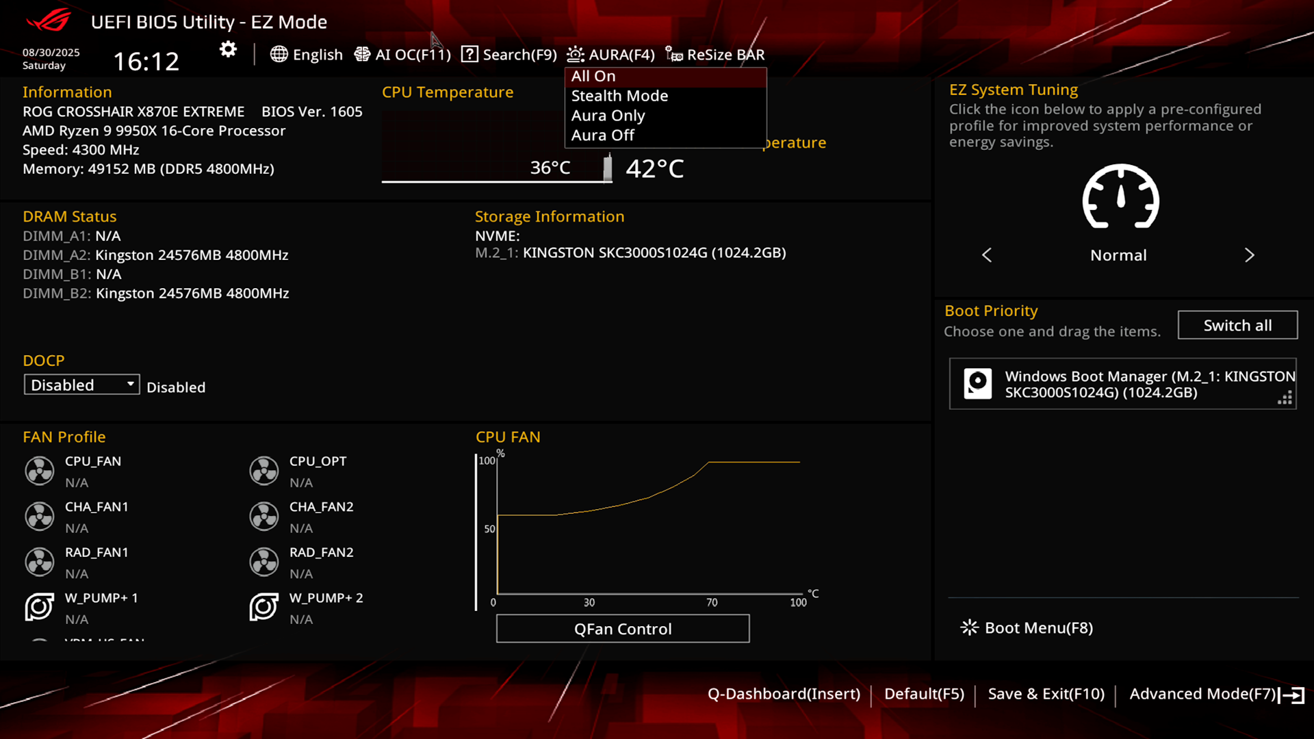1314x739 pixels.
Task: Select Aura Only lighting option
Action: [608, 116]
